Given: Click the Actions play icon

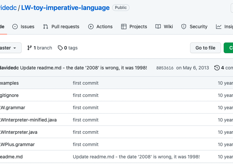Looking at the screenshot, I should (x=91, y=27).
